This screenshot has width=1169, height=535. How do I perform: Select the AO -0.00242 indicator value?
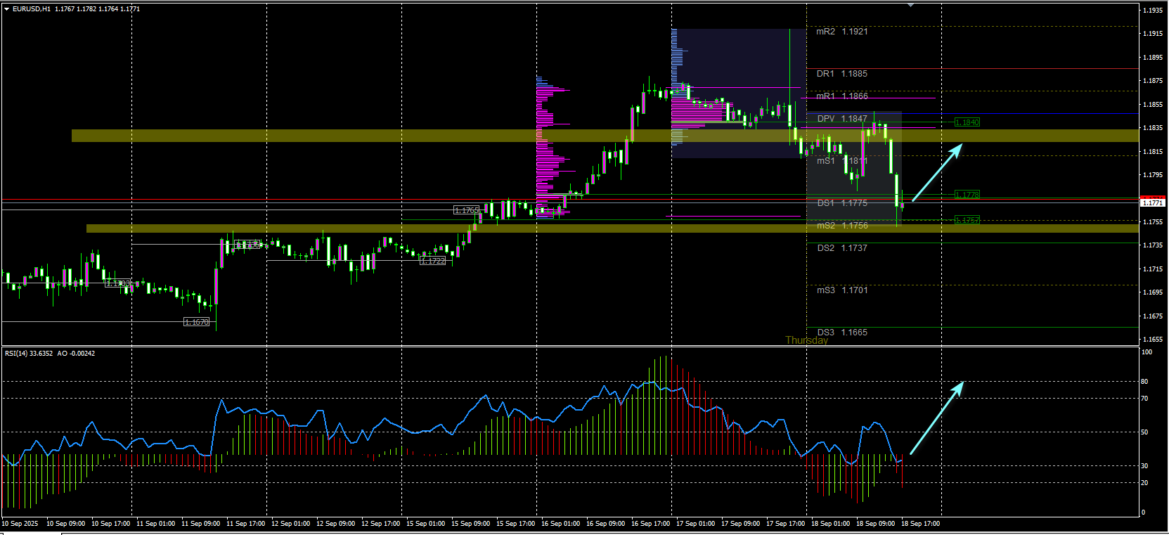76,354
